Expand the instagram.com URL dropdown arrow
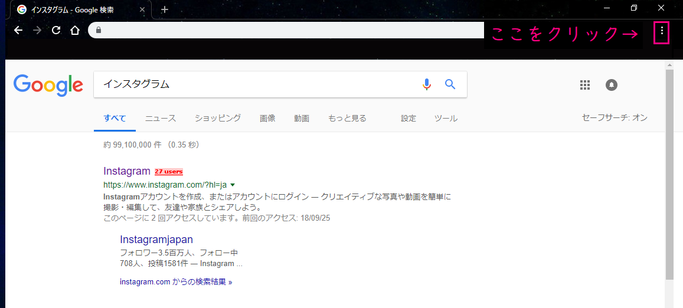 point(233,185)
